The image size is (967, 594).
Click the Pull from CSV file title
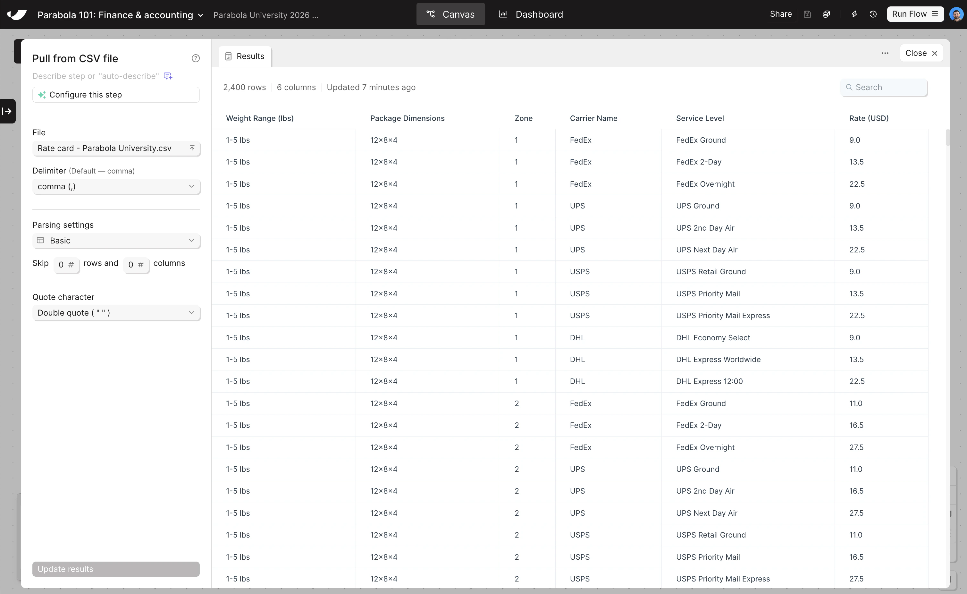[x=75, y=59]
